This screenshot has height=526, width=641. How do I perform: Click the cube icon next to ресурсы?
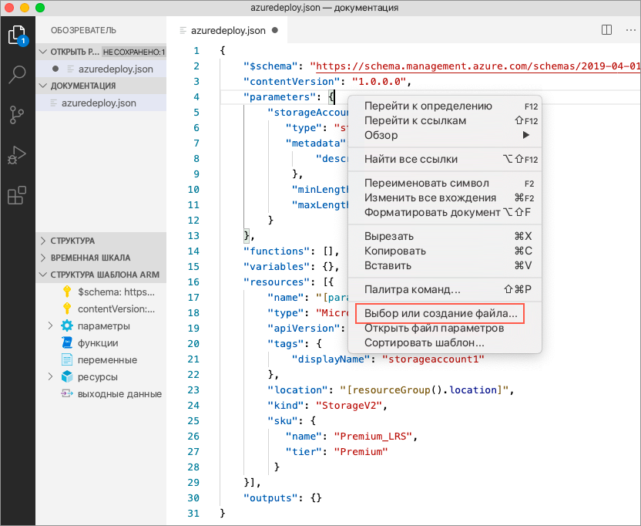[x=66, y=376]
